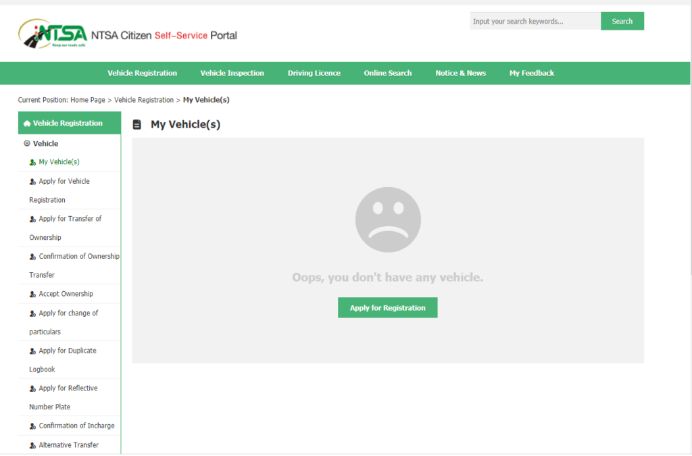Viewport: 692px width, 456px height.
Task: Click the user icon beside Accept Ownership
Action: [x=32, y=295]
